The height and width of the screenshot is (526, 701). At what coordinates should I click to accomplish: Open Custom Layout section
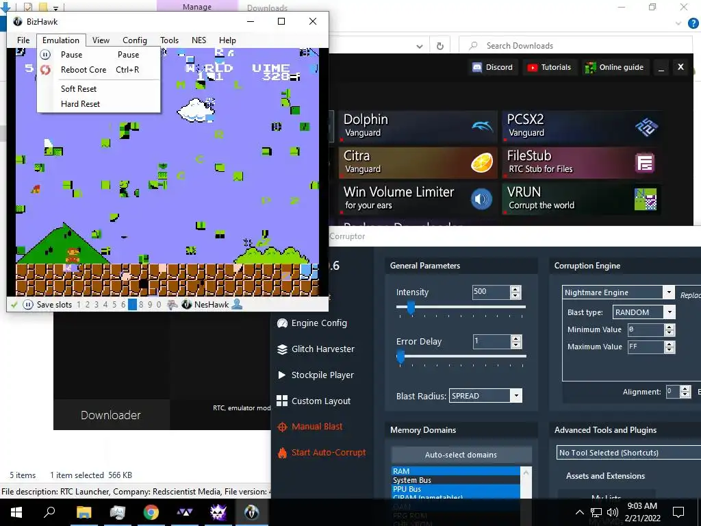click(x=314, y=401)
